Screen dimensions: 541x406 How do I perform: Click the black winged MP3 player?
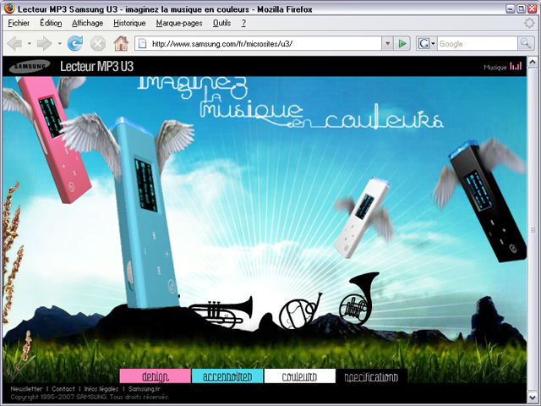[489, 202]
